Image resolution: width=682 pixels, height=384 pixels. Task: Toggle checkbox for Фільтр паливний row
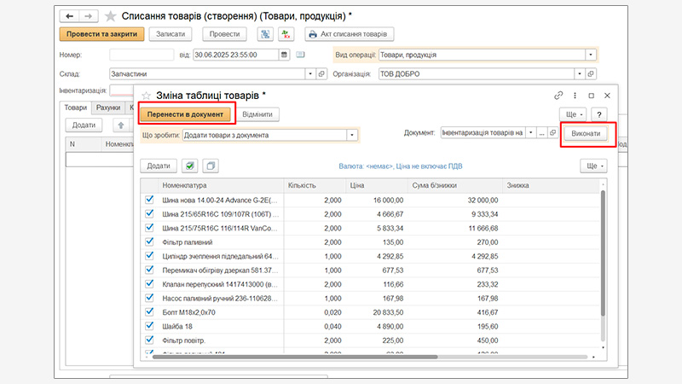(x=150, y=241)
